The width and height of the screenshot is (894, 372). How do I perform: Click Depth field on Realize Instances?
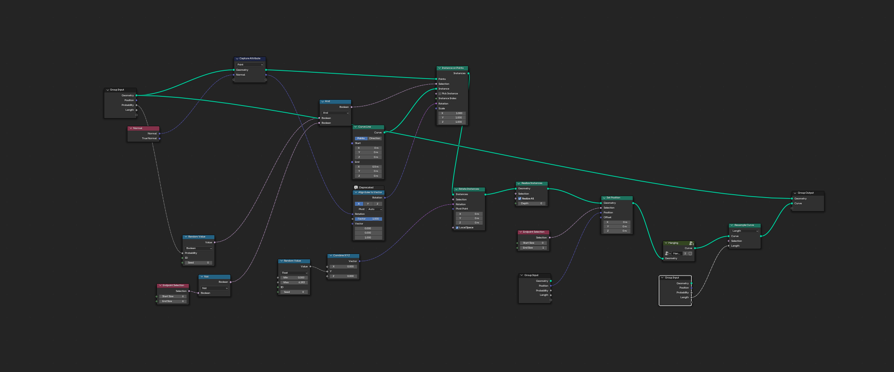[x=532, y=203]
